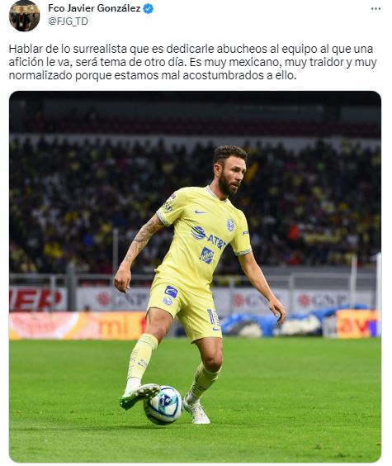Click the blue sponsor patch on the shorts
The height and width of the screenshot is (466, 392).
[x=171, y=292]
